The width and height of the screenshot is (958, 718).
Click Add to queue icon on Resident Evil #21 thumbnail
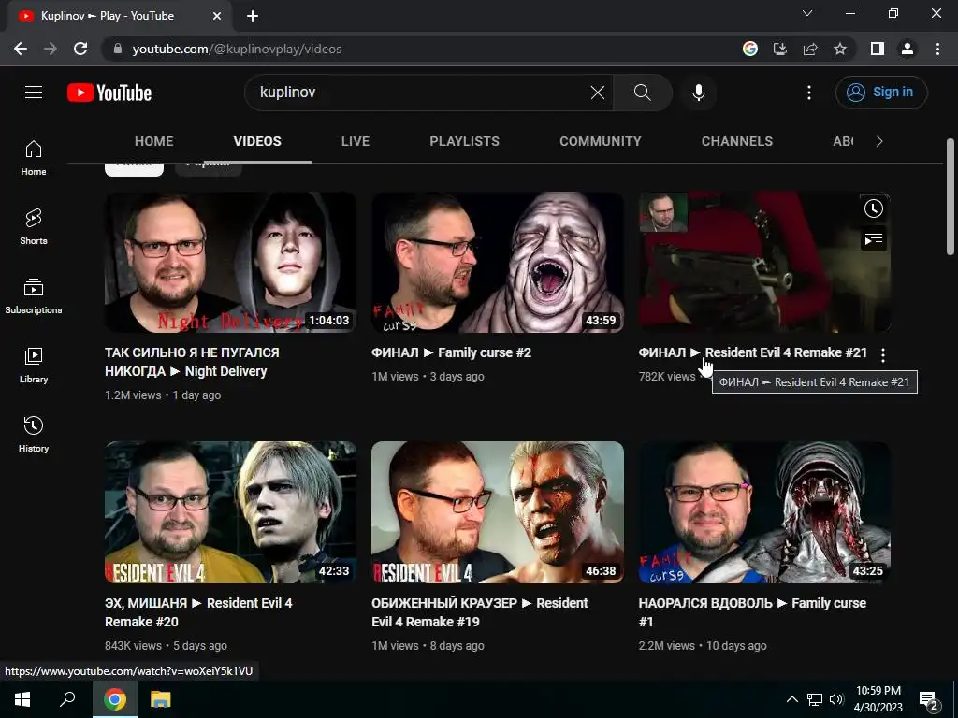click(874, 238)
